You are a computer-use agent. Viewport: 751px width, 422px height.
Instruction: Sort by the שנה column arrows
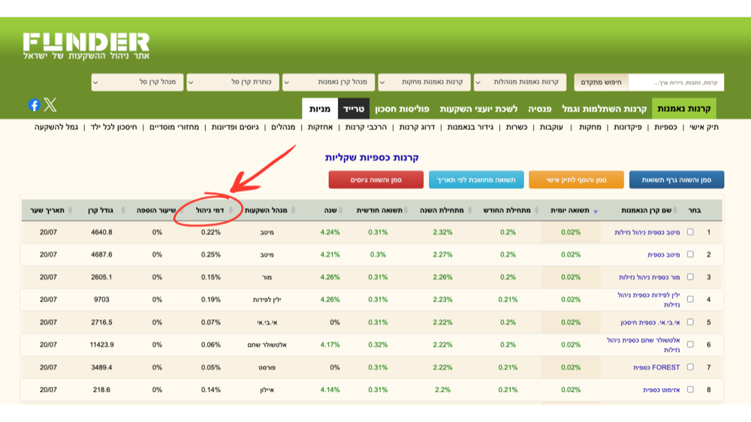[x=340, y=210]
